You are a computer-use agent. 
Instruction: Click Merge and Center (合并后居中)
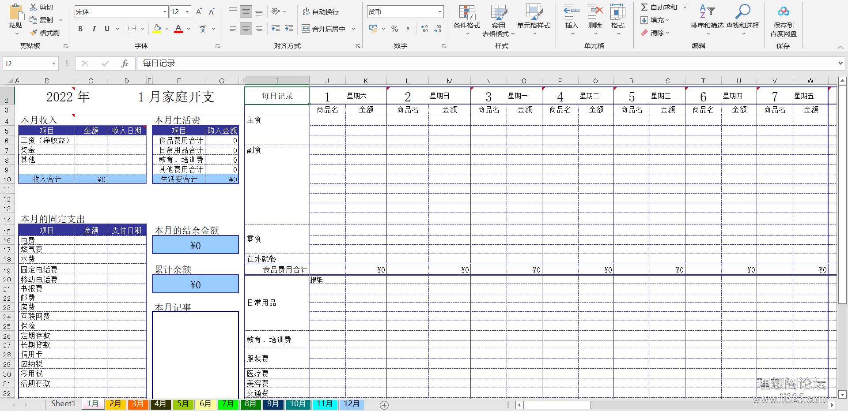[324, 29]
